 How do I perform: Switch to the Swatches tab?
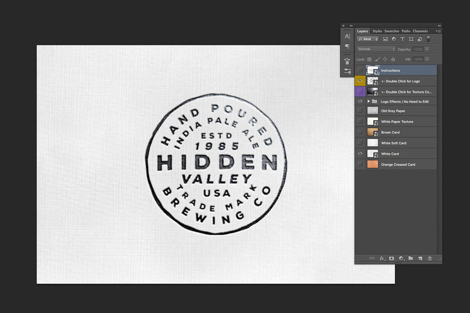pyautogui.click(x=392, y=31)
